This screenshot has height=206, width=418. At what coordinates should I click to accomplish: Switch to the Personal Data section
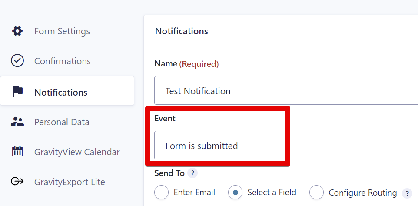62,122
